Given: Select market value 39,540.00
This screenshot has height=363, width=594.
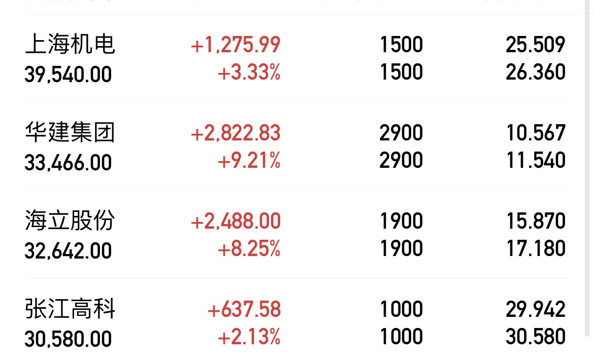Looking at the screenshot, I should 68,74.
